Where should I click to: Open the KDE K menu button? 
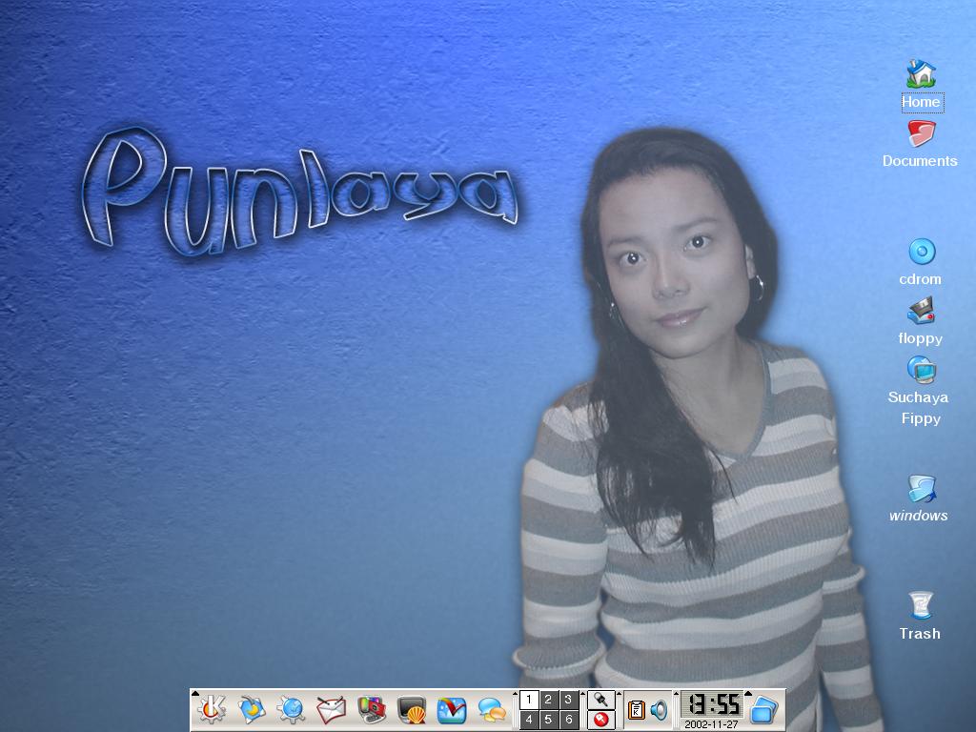click(212, 709)
